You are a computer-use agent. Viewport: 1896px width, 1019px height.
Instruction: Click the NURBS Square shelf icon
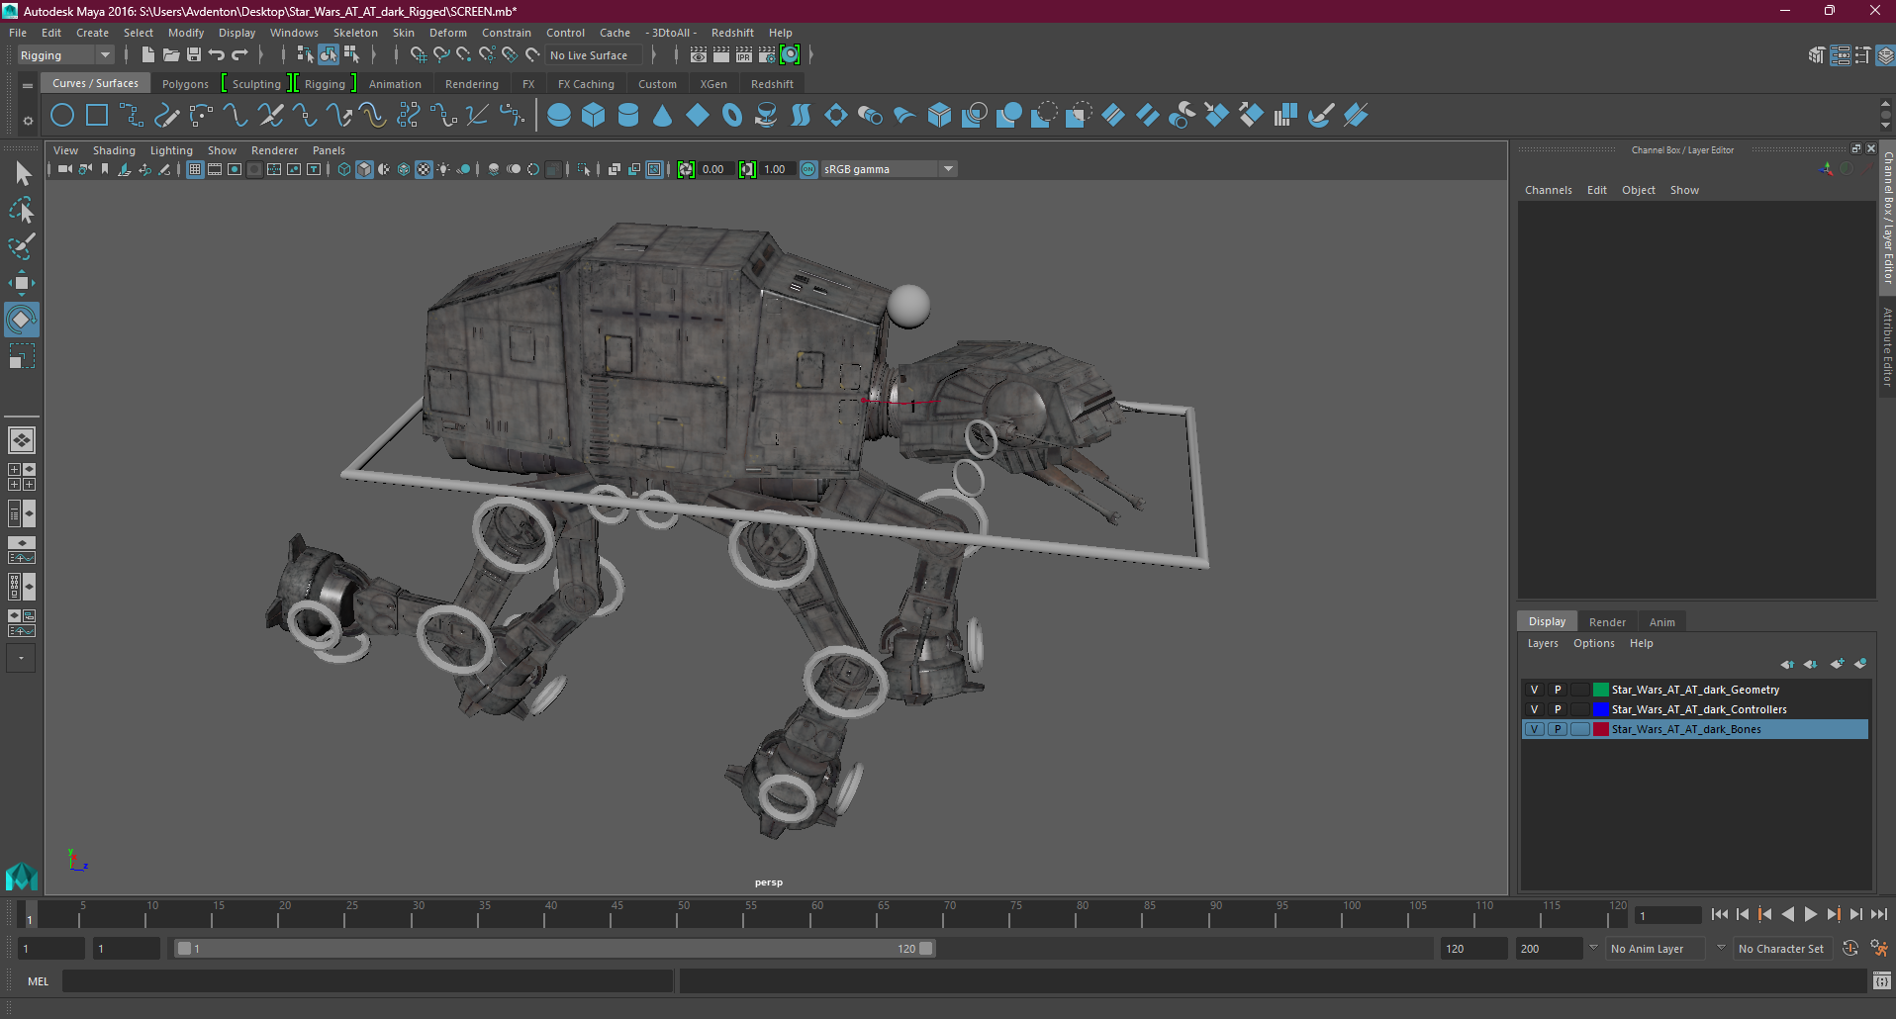click(97, 116)
